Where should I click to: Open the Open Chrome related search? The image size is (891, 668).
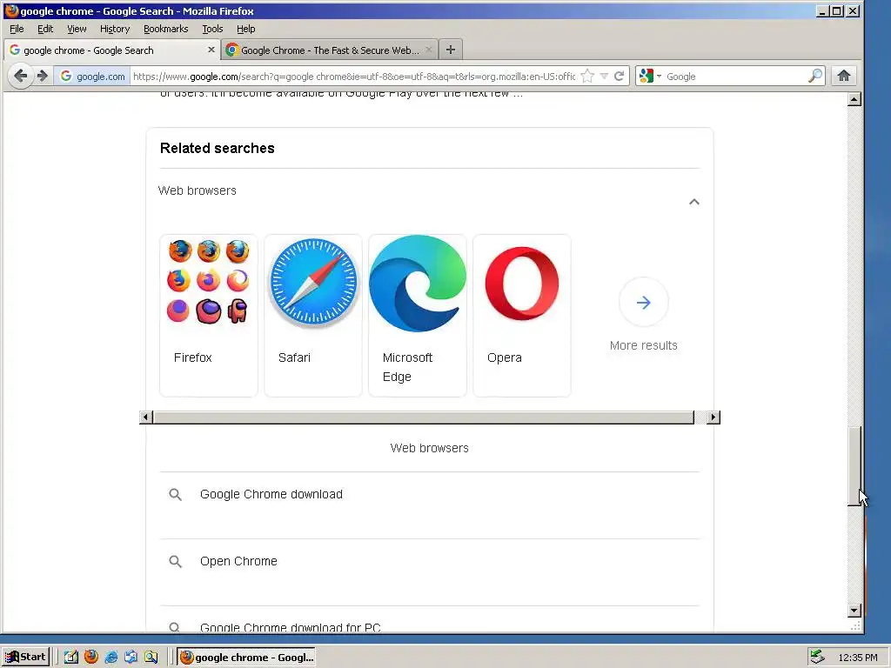pos(238,561)
